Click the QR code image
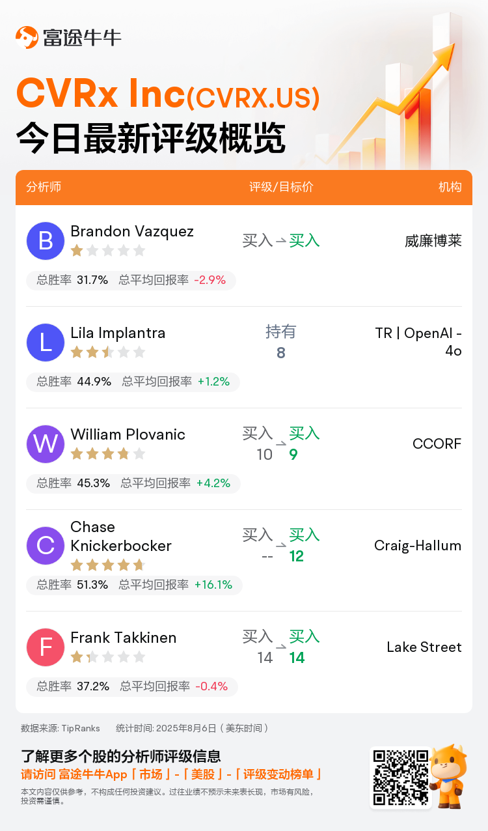This screenshot has height=831, width=488. [401, 777]
